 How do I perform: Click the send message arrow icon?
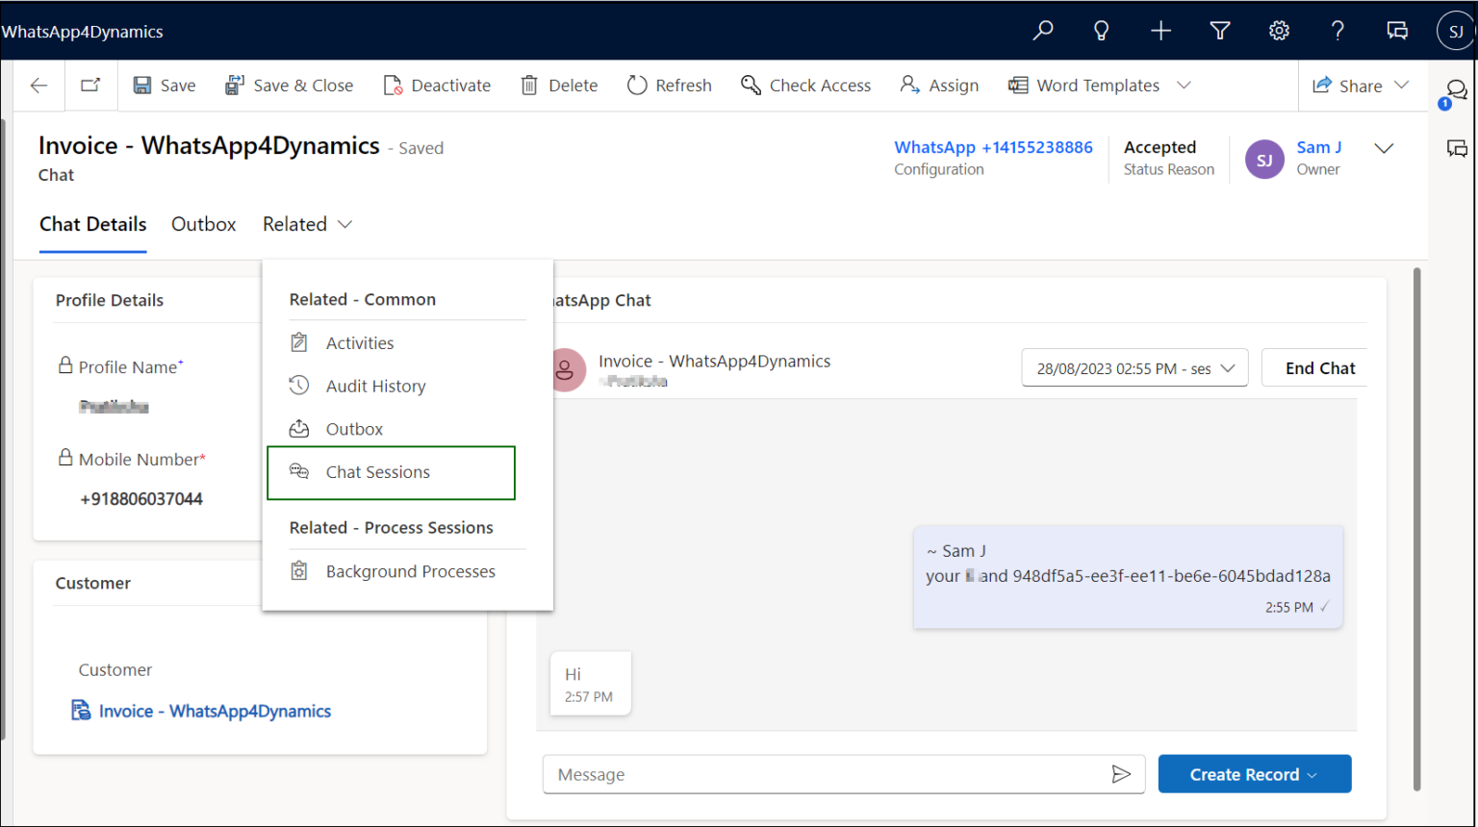pos(1121,774)
